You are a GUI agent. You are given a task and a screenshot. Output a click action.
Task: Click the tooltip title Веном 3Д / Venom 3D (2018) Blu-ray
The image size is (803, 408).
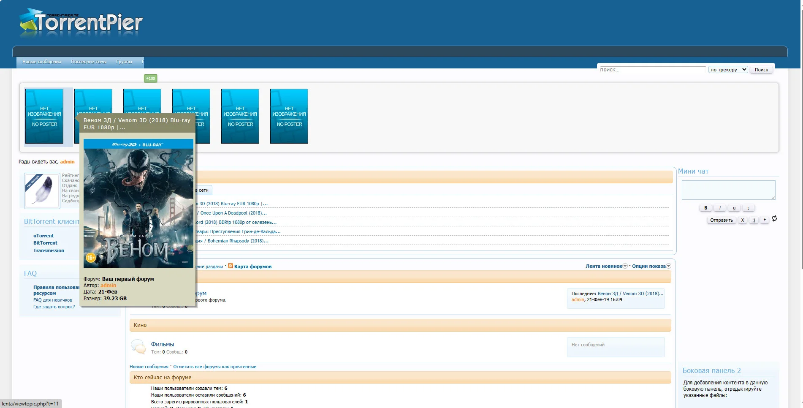[x=137, y=124]
